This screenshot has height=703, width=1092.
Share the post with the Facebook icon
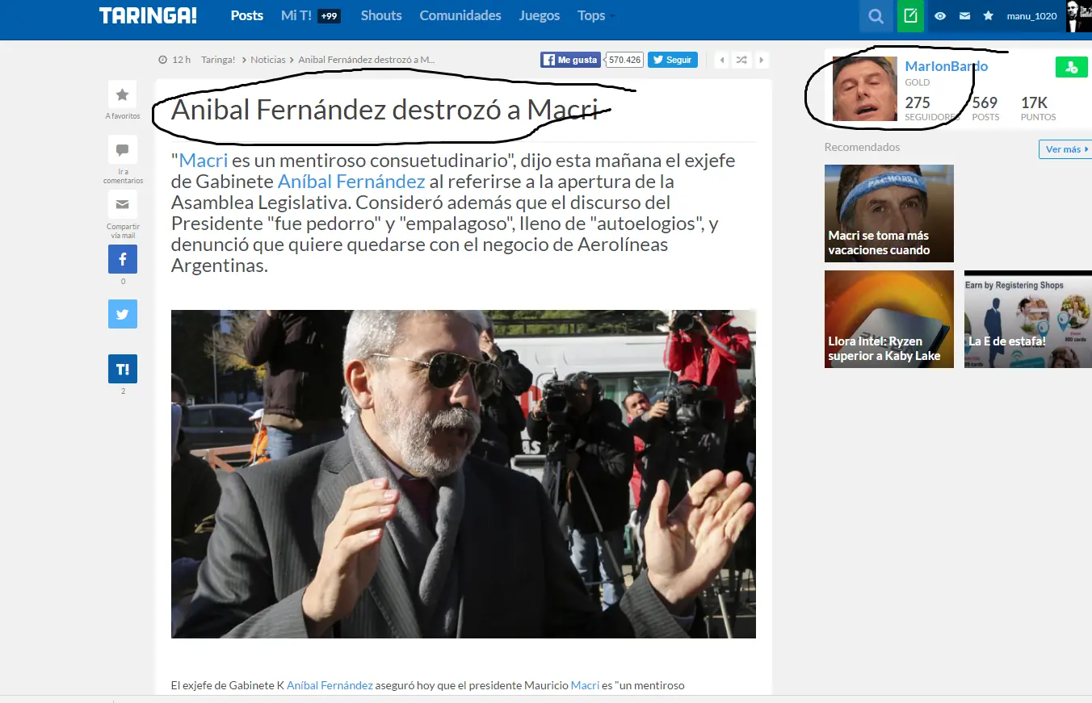click(122, 258)
